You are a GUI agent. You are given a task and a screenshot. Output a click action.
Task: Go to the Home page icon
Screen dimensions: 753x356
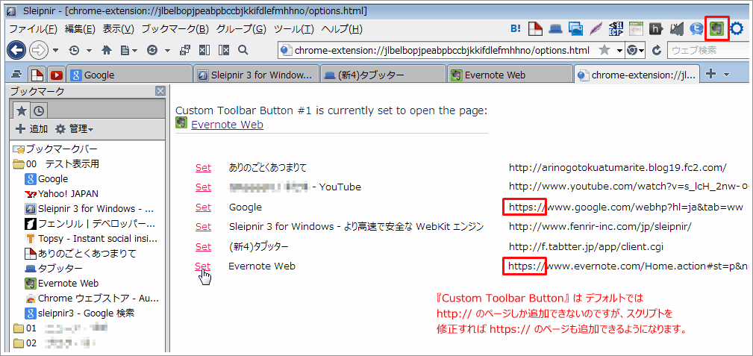click(107, 50)
